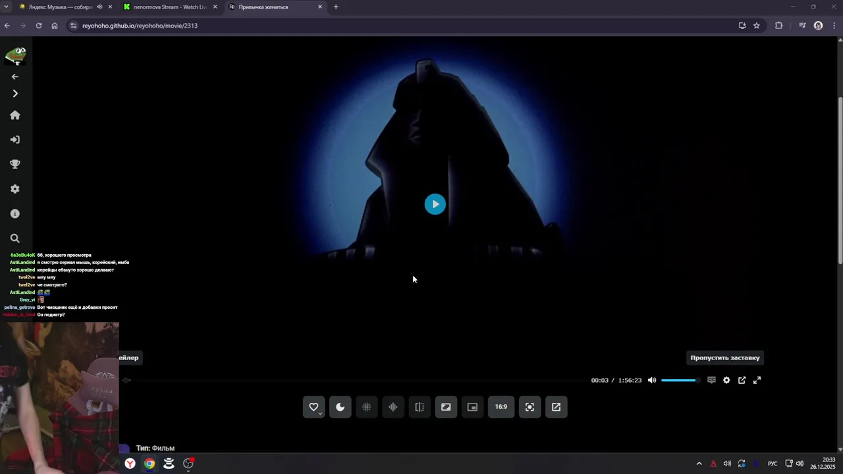Open the Home page from the sidebar

point(15,115)
